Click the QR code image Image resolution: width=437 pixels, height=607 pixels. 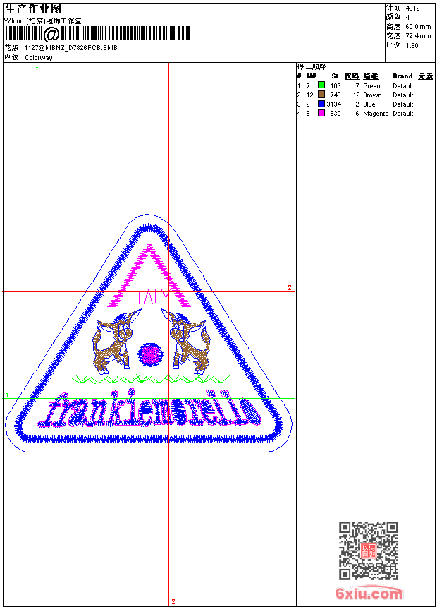coord(368,551)
